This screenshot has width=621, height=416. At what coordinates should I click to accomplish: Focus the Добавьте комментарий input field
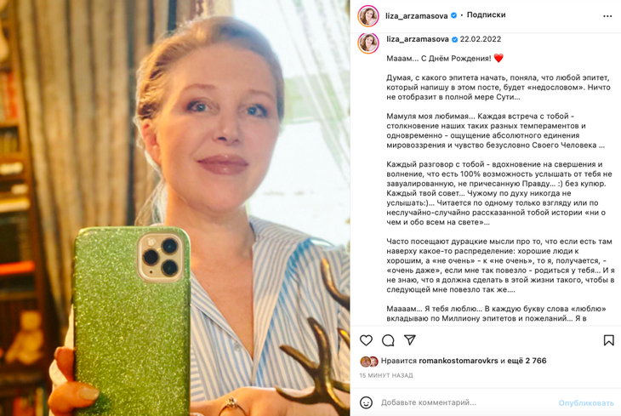tap(467, 402)
